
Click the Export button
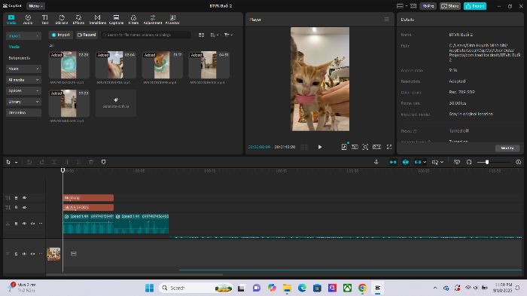pyautogui.click(x=475, y=6)
